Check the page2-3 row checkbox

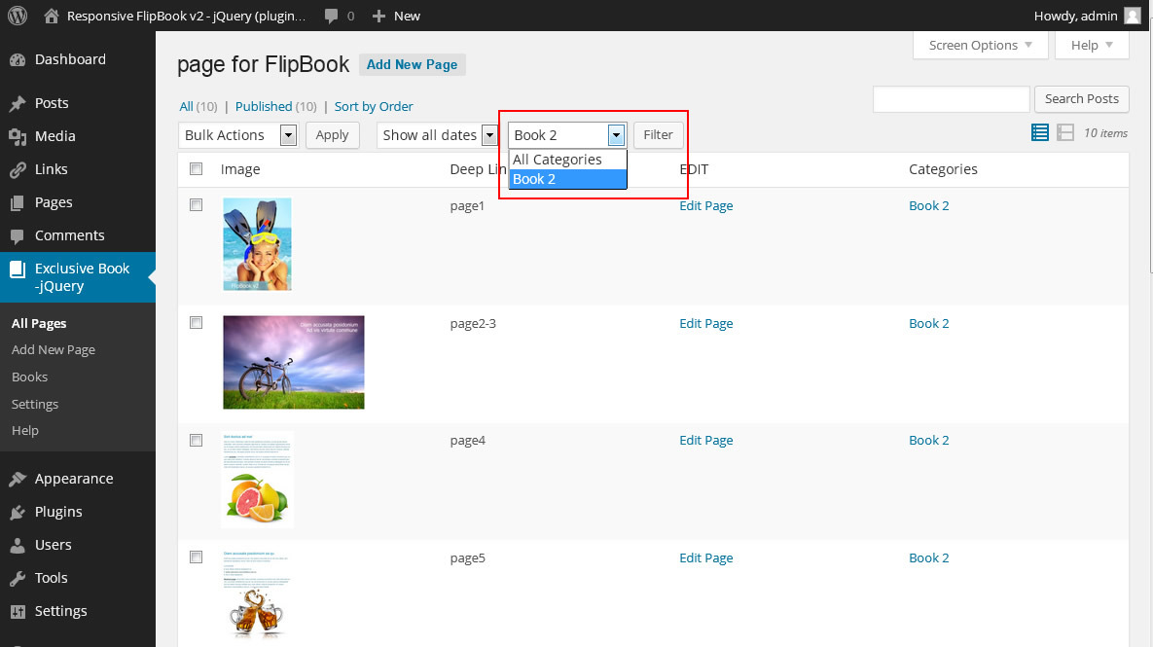point(197,323)
